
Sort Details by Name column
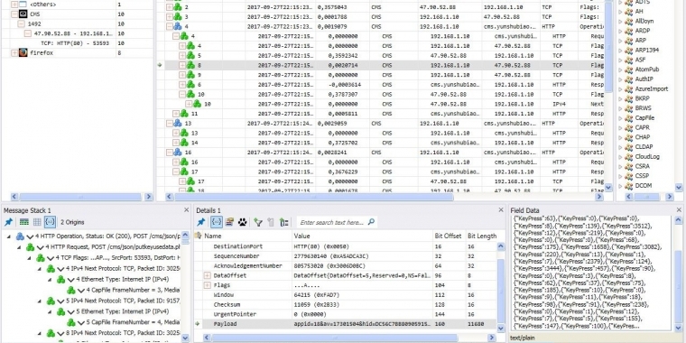click(213, 236)
